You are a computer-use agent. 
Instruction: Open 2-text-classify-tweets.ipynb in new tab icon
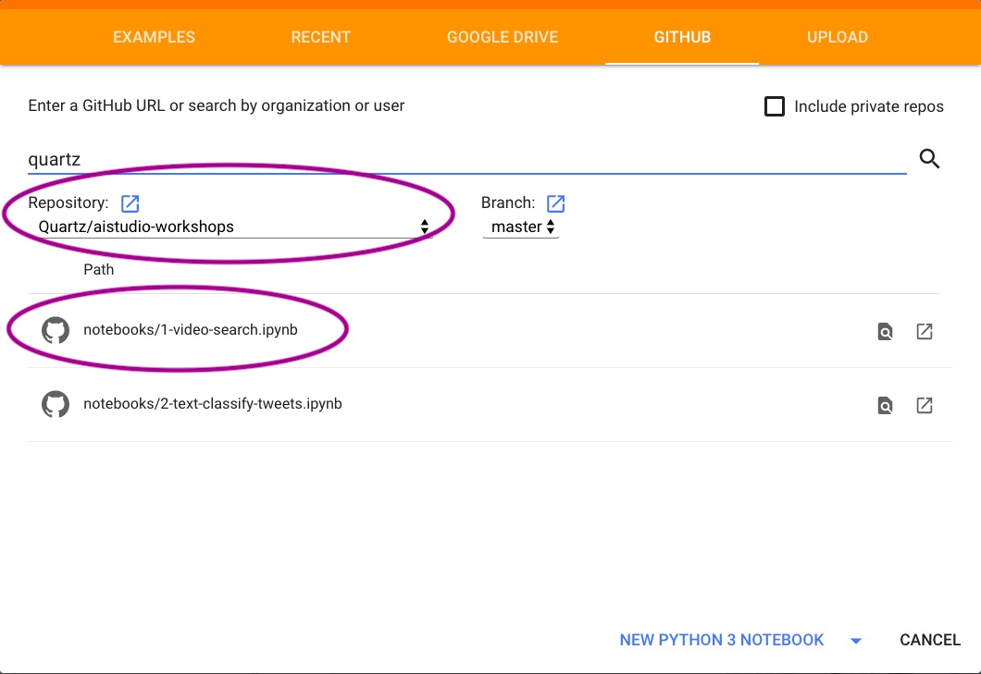coord(924,405)
